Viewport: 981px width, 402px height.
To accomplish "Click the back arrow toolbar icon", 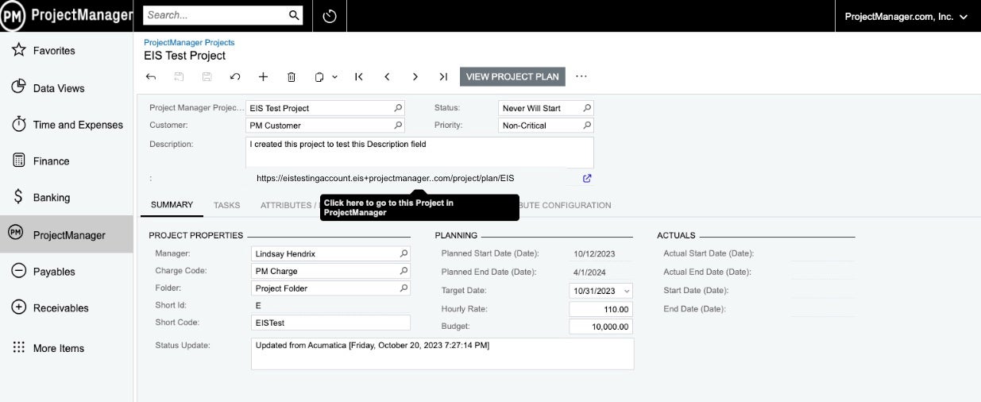I will pyautogui.click(x=151, y=77).
